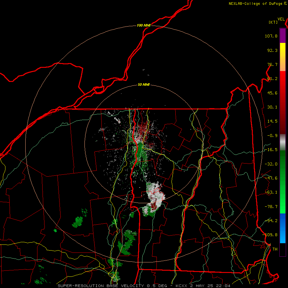The height and width of the screenshot is (288, 288).
Task: Click the 100 NMI range ring label
Action: [x=144, y=25]
